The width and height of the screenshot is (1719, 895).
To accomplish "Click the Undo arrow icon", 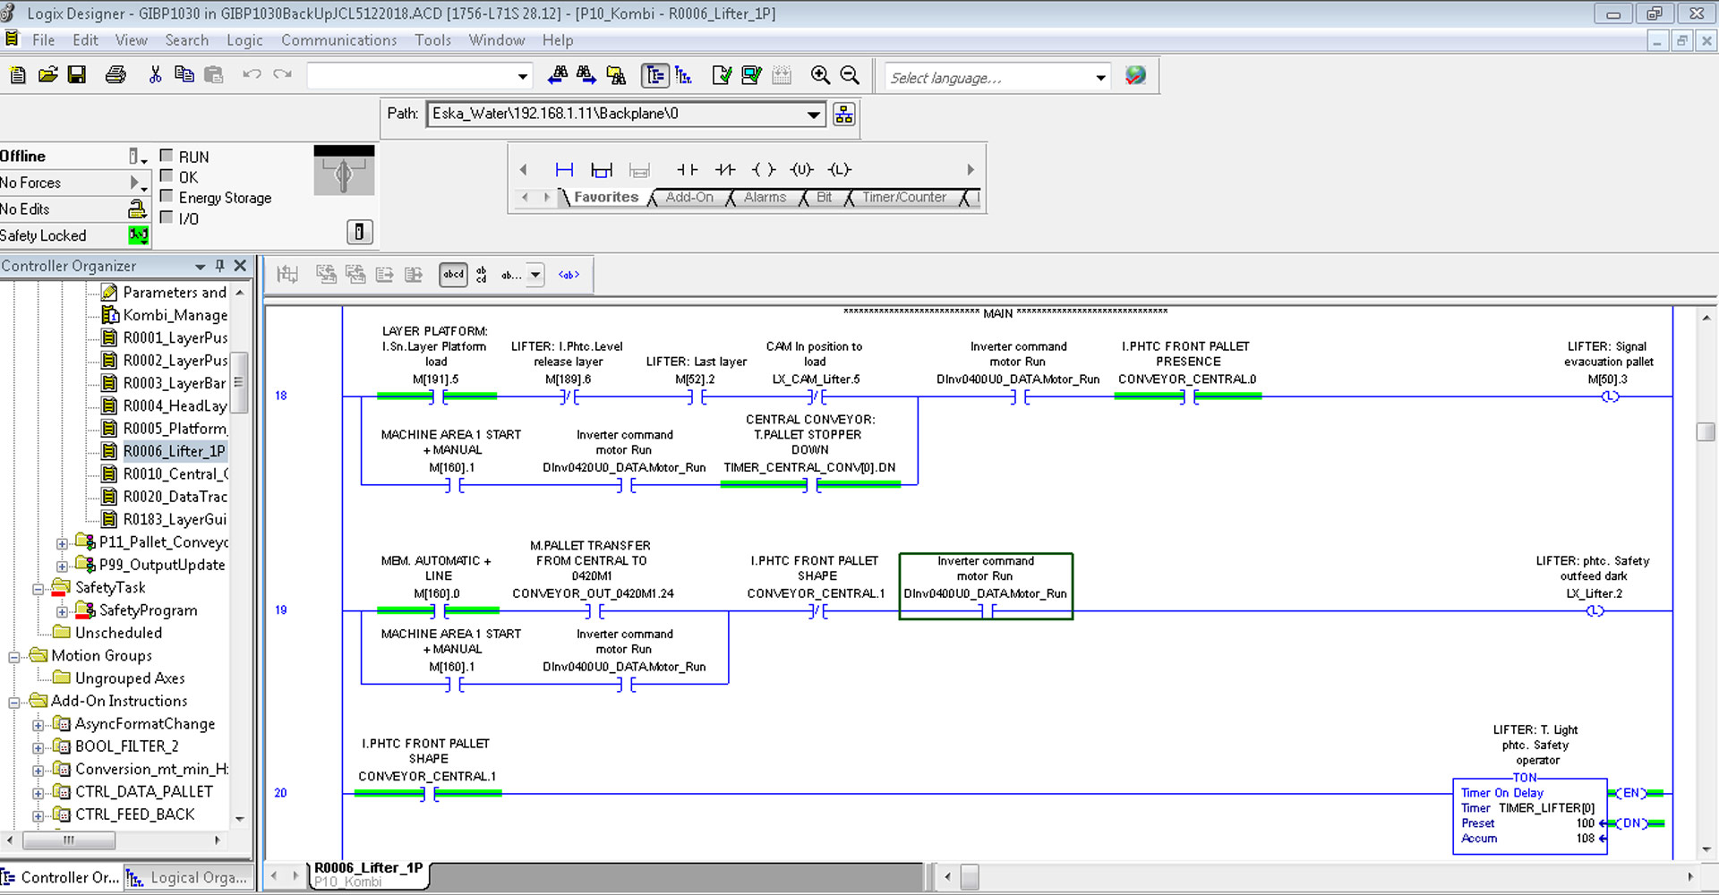I will (252, 75).
